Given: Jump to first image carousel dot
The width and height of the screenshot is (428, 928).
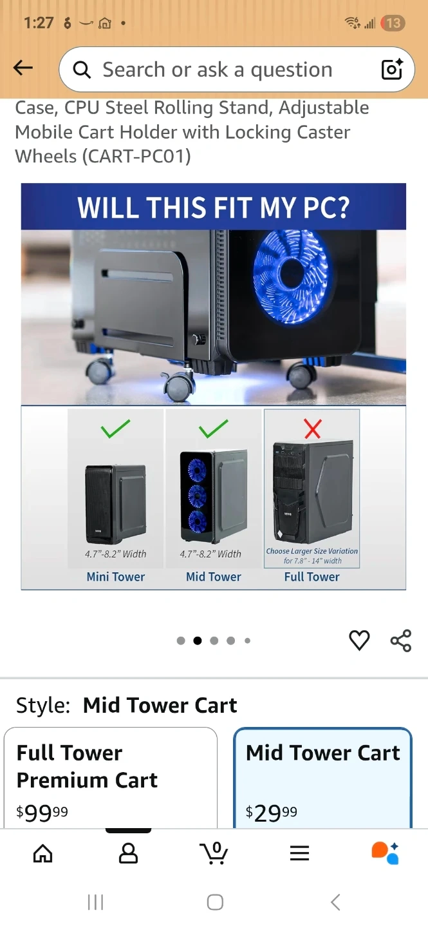Looking at the screenshot, I should [181, 641].
